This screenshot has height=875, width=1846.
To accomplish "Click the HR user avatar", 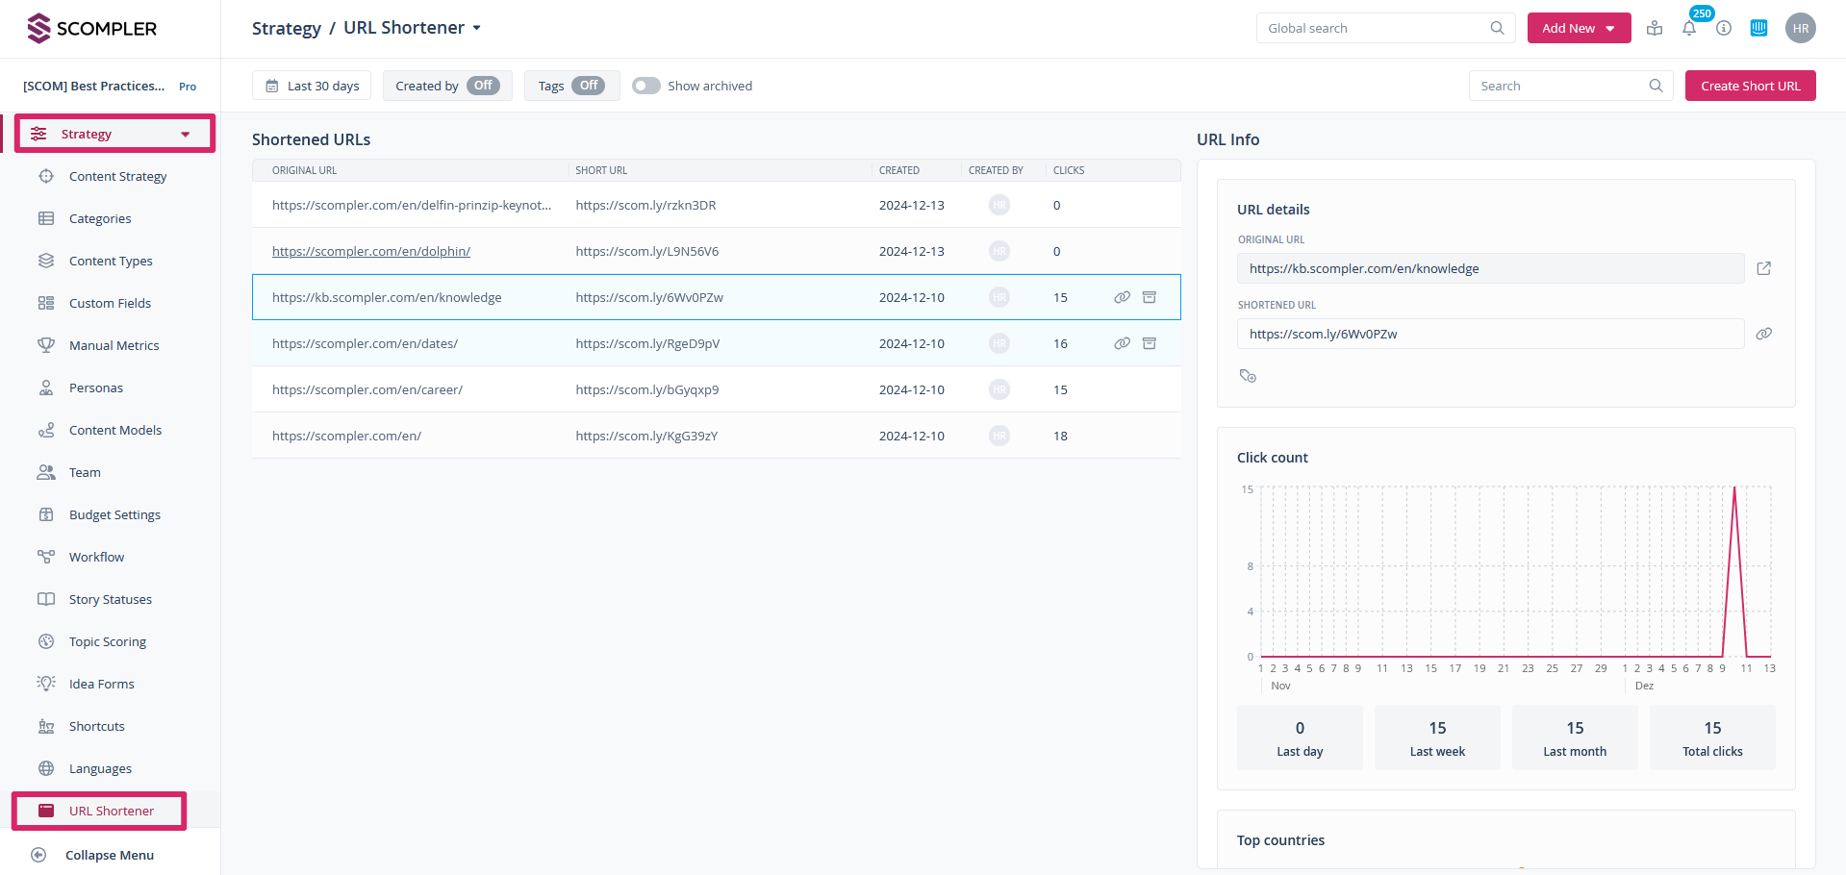I will [x=1800, y=29].
